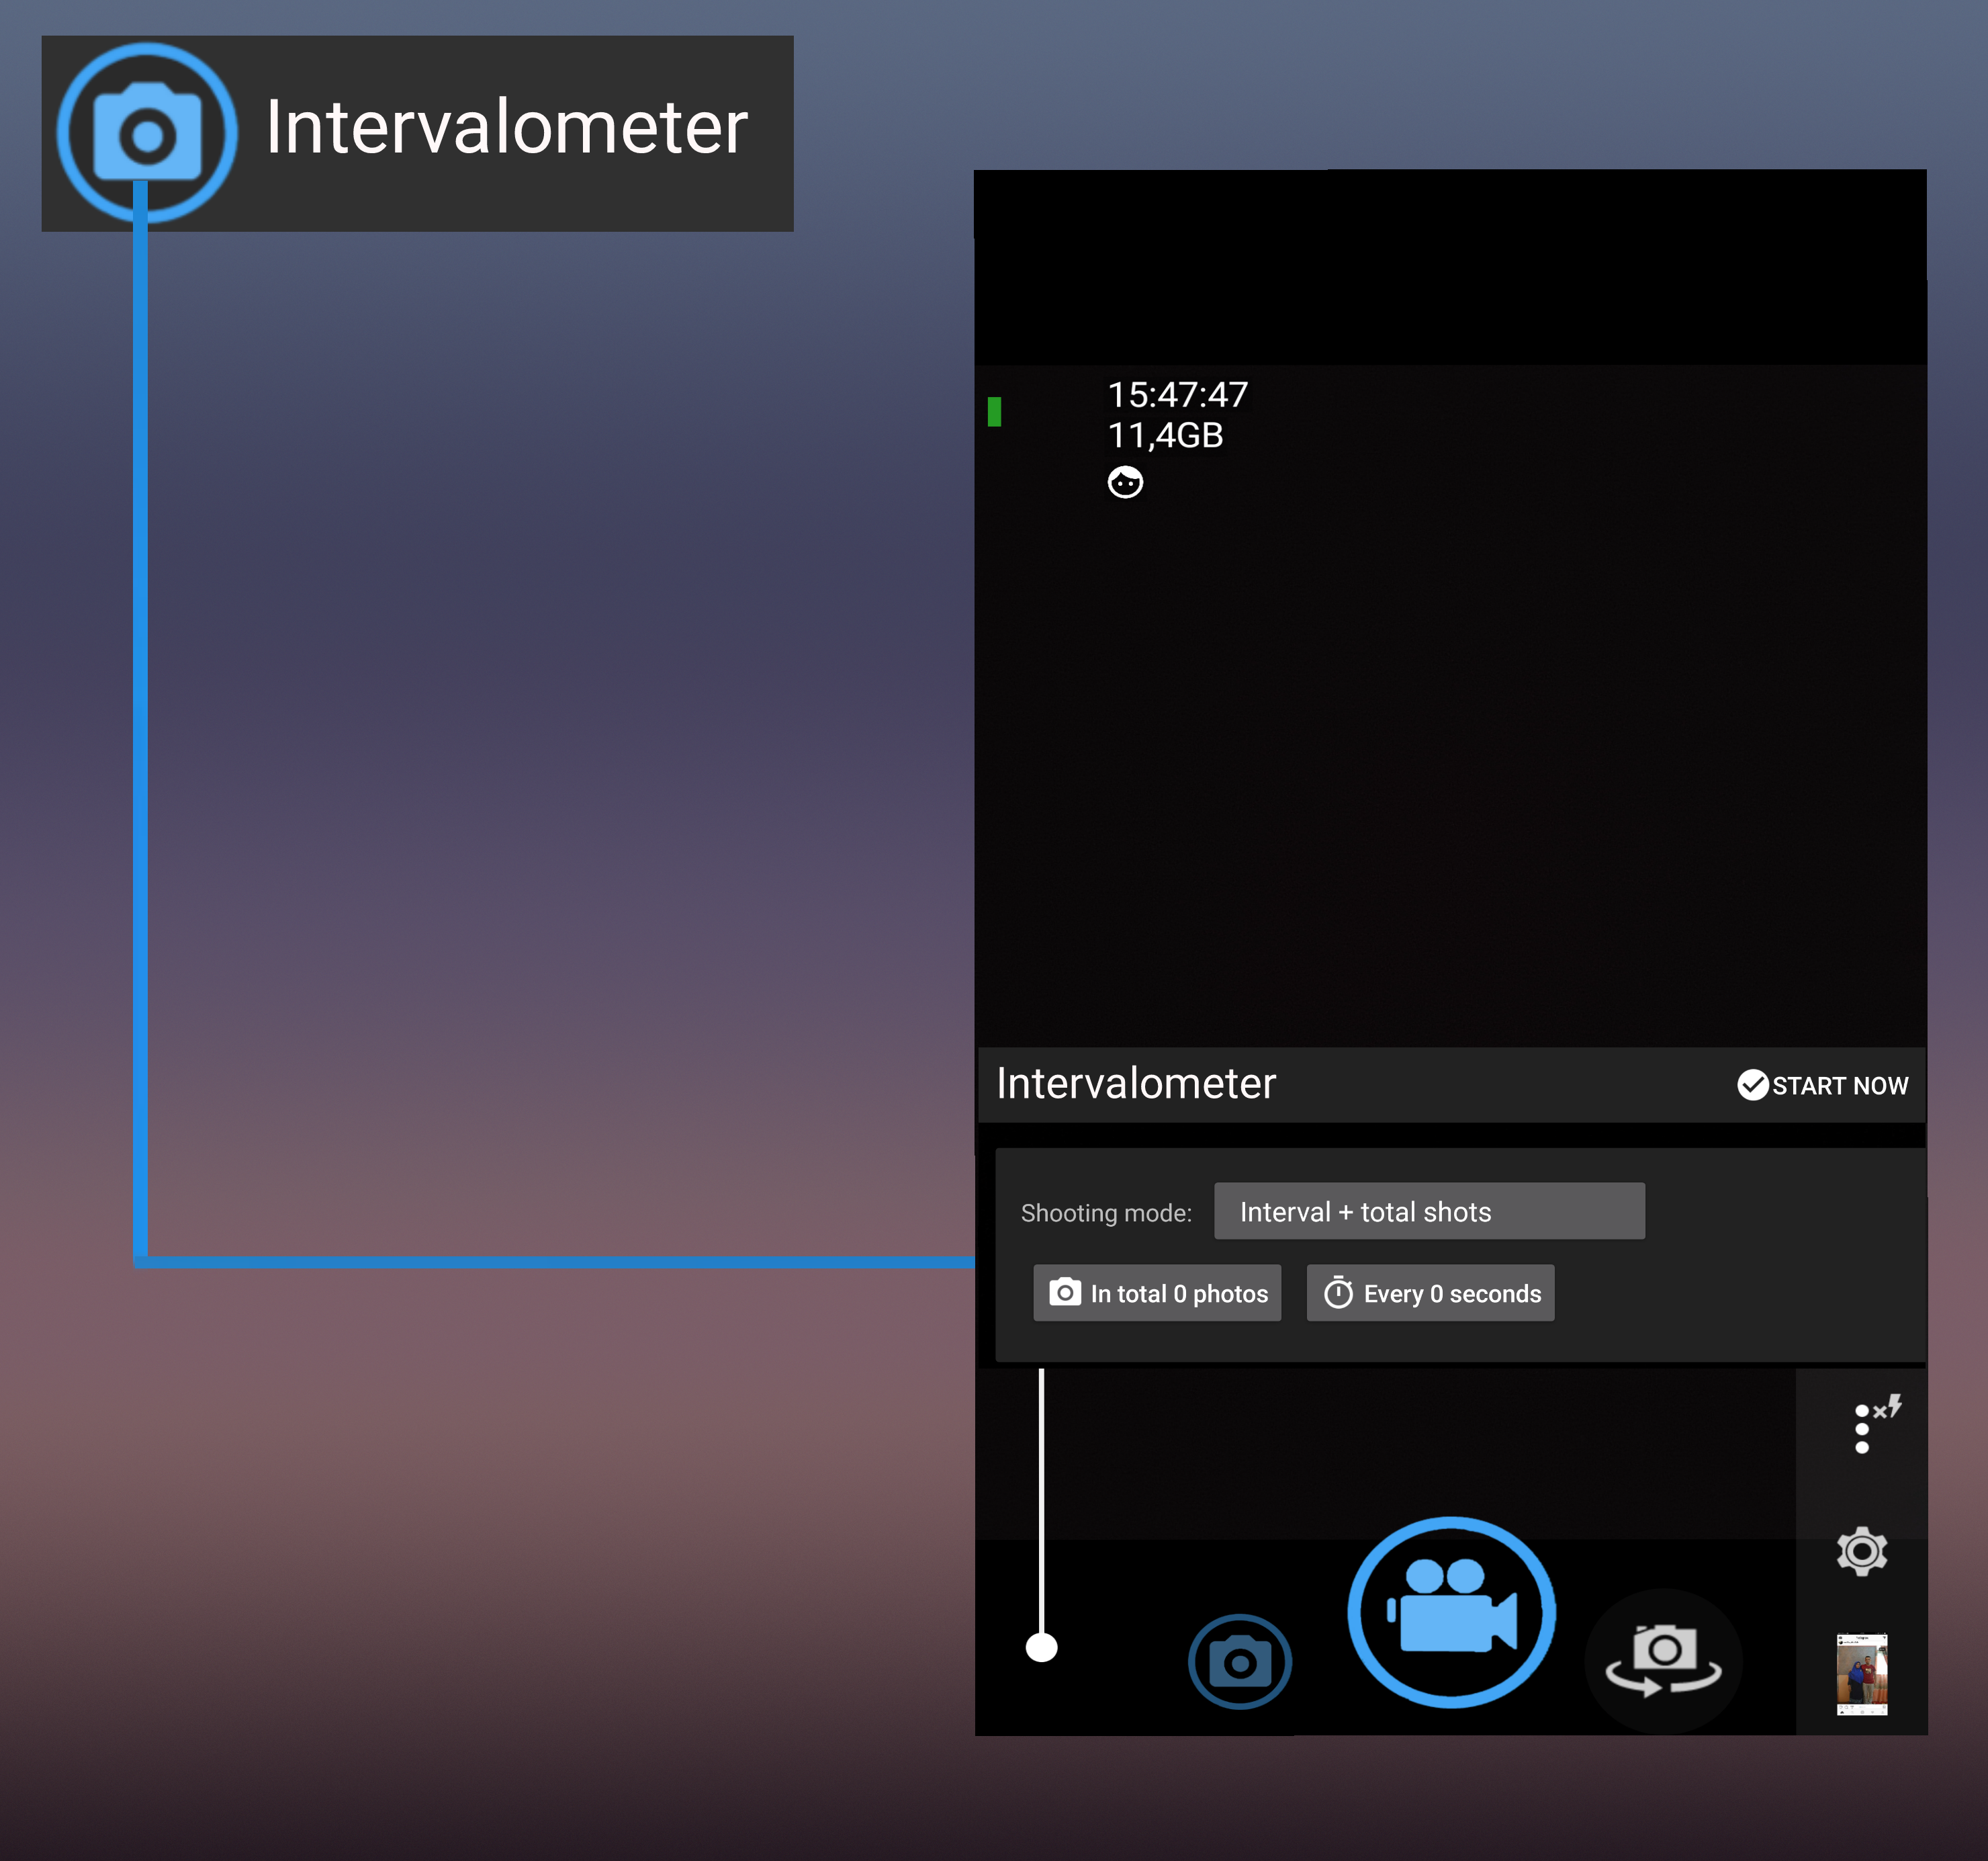Viewport: 1988px width, 1861px height.
Task: Click the large blue Intervalometer camera icon
Action: pos(147,132)
